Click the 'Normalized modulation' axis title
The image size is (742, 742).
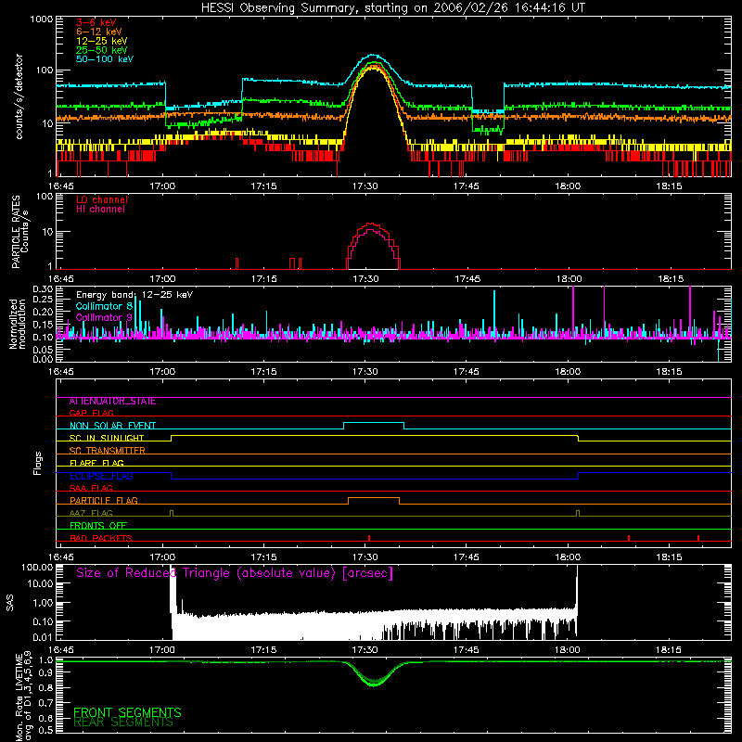tap(17, 324)
